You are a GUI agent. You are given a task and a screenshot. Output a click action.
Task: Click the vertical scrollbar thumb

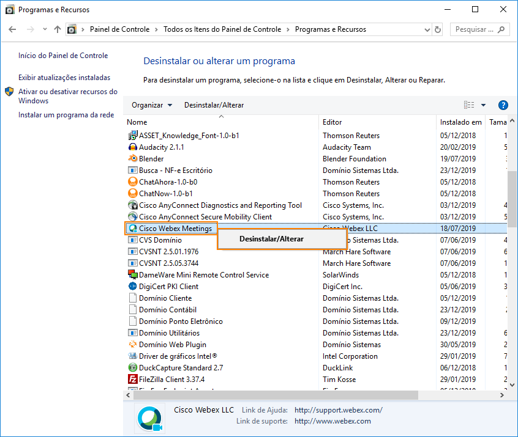(x=512, y=199)
